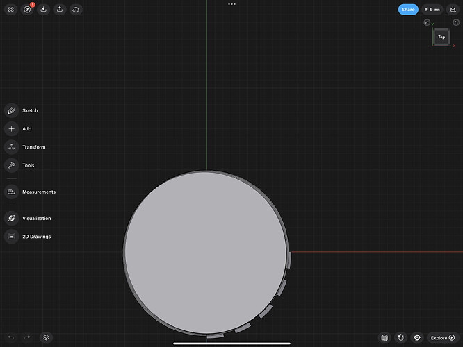Rotate view clockwise with the orientation arrow

click(427, 22)
